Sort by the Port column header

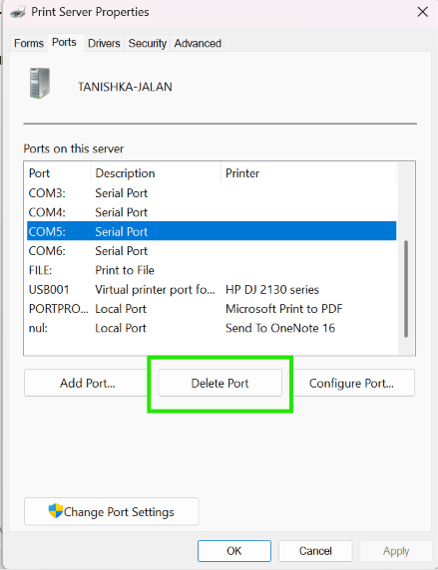(x=59, y=173)
